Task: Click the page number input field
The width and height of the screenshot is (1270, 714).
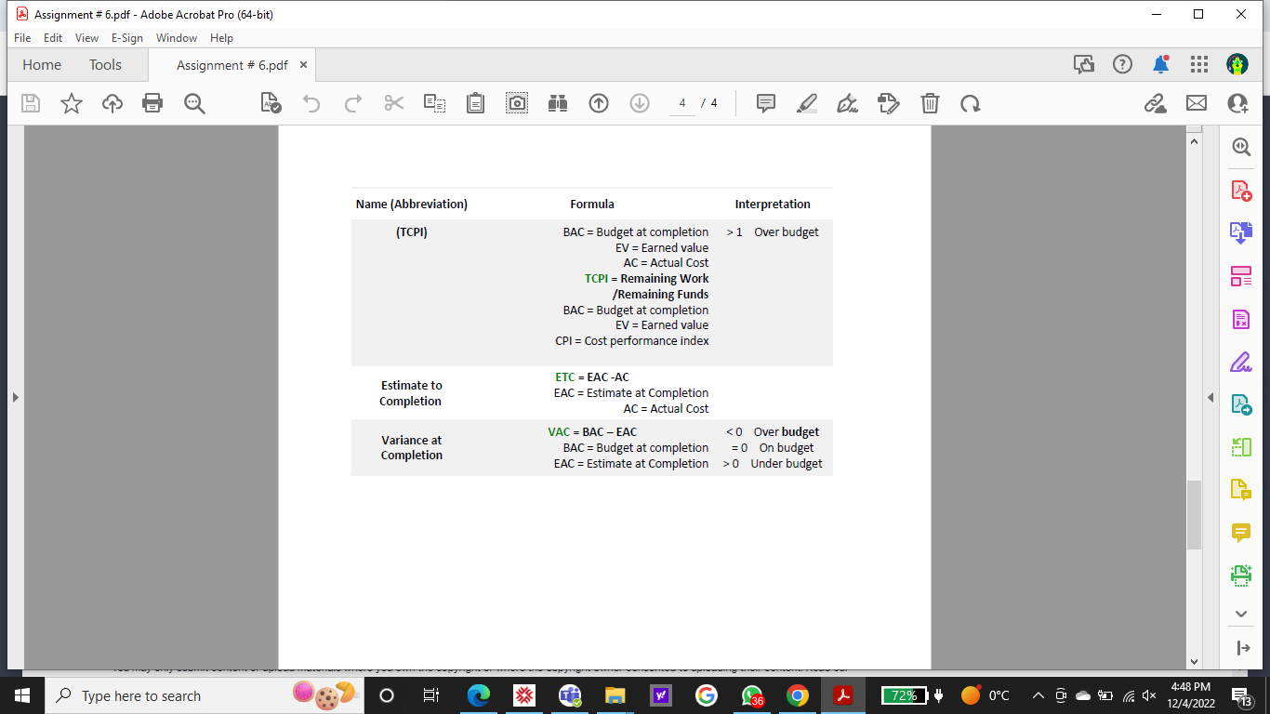Action: pos(681,103)
